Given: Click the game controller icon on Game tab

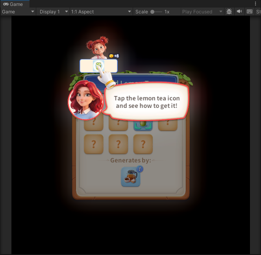Looking at the screenshot, I should [6, 4].
